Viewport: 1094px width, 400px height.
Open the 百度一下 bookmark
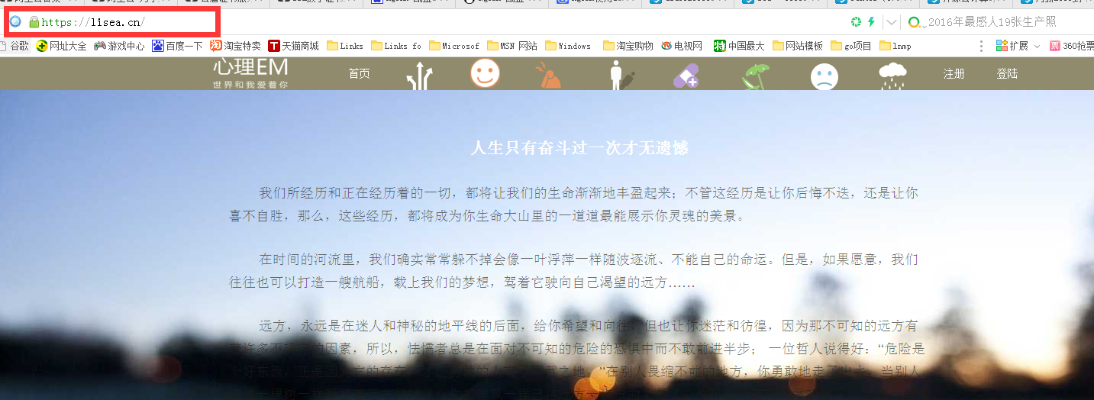(178, 46)
